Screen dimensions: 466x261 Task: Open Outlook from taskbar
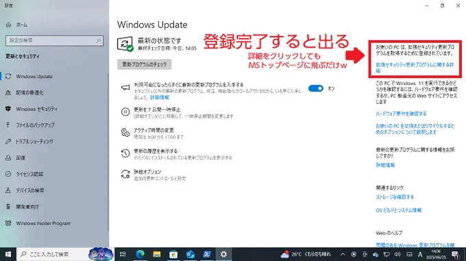click(191, 254)
